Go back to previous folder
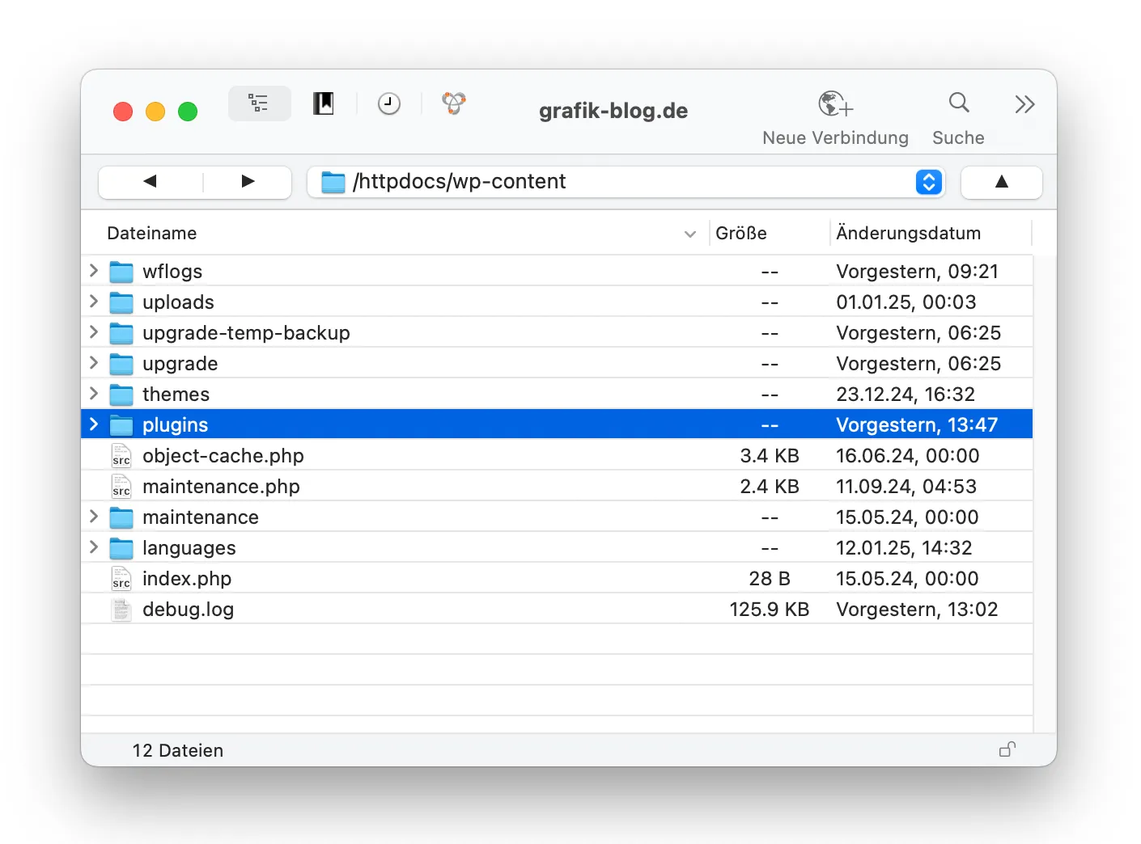 150,182
